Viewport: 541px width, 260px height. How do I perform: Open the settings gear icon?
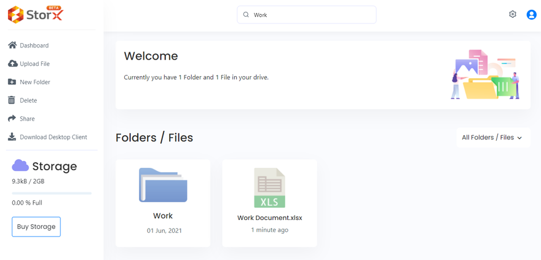pyautogui.click(x=513, y=14)
